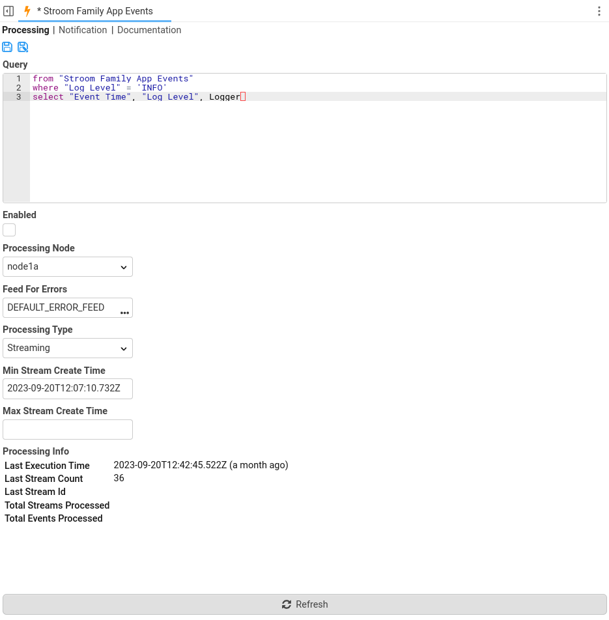Click line number 2 in query gutter
609x620 pixels.
[18, 88]
